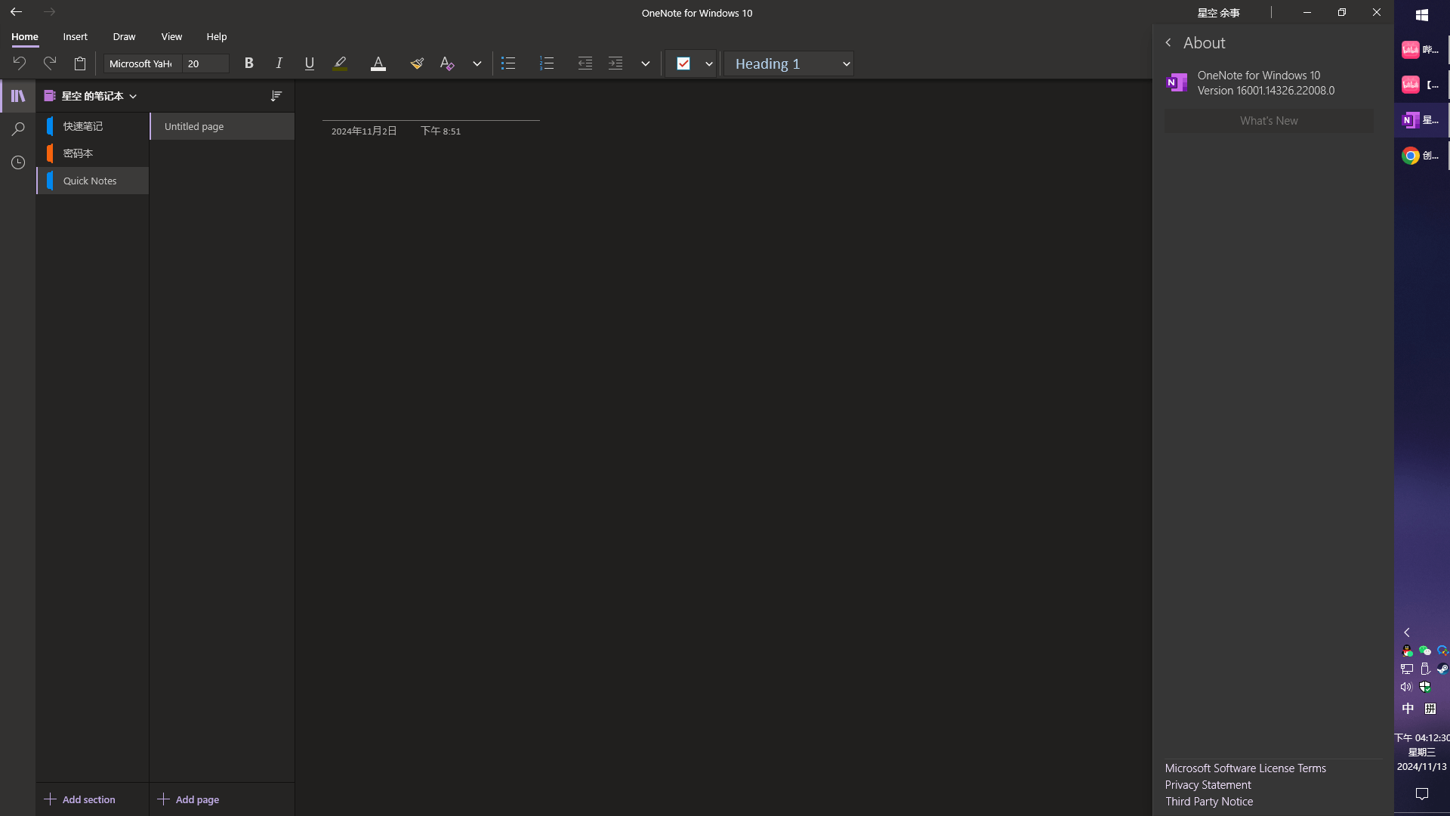Viewport: 1450px width, 816px height.
Task: Toggle underline formatting
Action: [309, 63]
